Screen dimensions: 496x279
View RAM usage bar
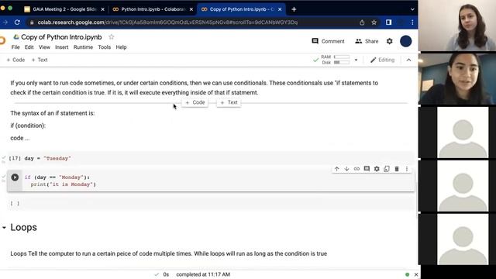[342, 57]
